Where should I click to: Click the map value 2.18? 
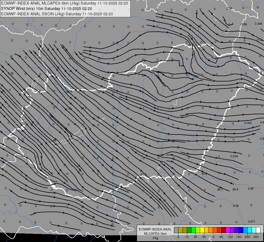click(x=229, y=8)
